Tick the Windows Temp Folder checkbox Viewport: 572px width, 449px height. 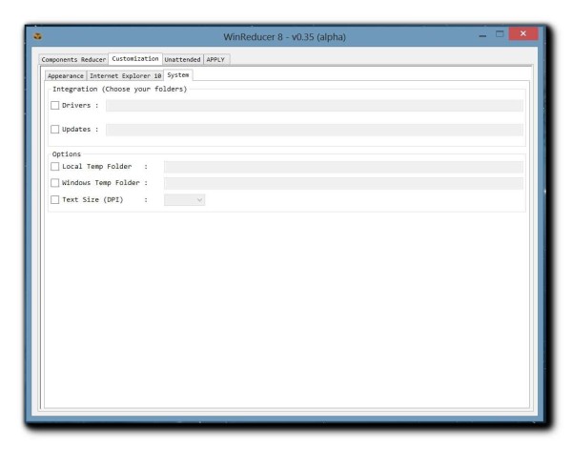[x=54, y=182]
